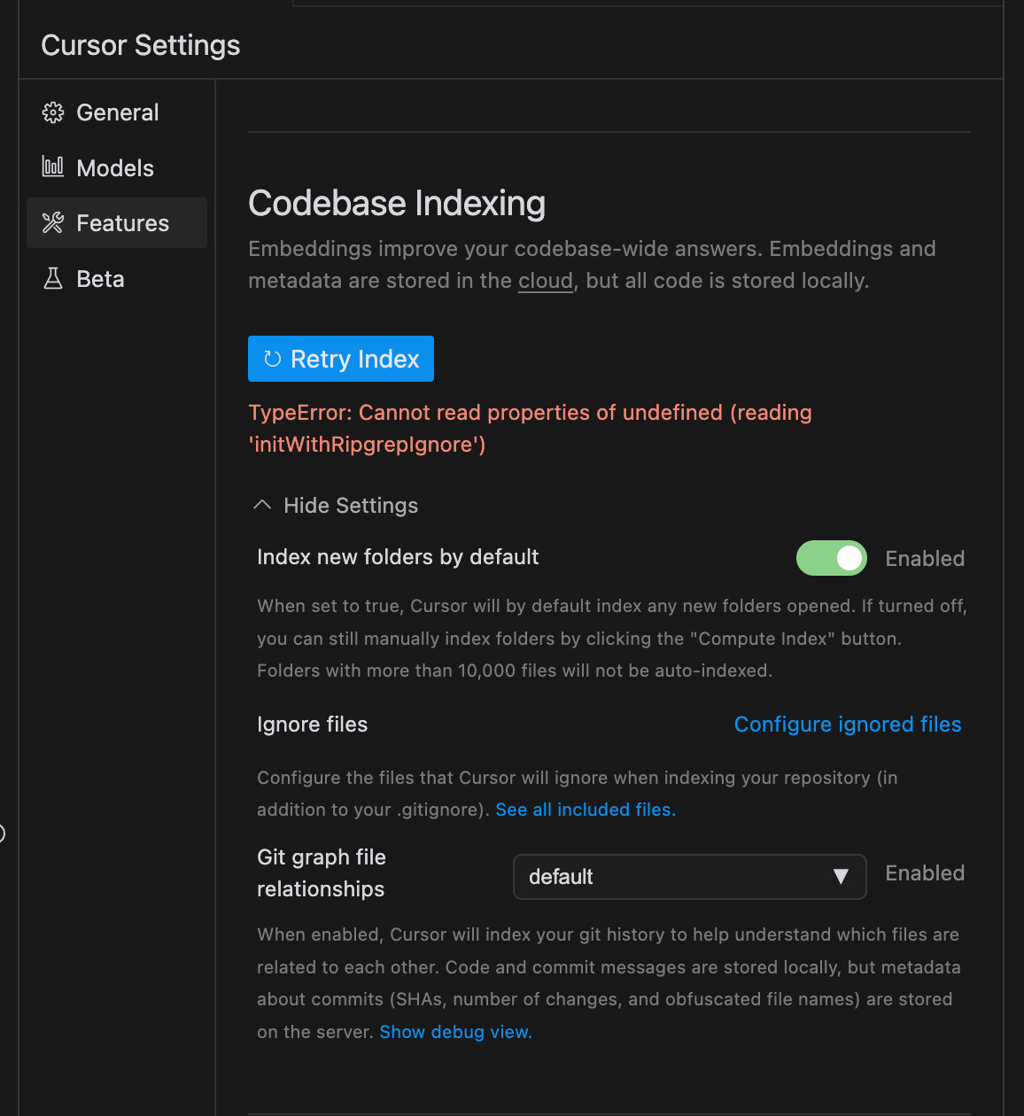This screenshot has height=1116, width=1024.
Task: Switch to the Models settings tab
Action: coord(115,168)
